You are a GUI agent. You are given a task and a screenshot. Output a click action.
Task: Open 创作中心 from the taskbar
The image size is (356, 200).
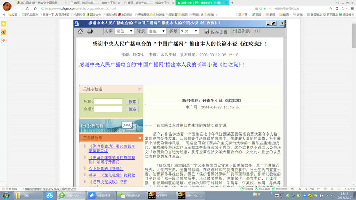[191, 196]
